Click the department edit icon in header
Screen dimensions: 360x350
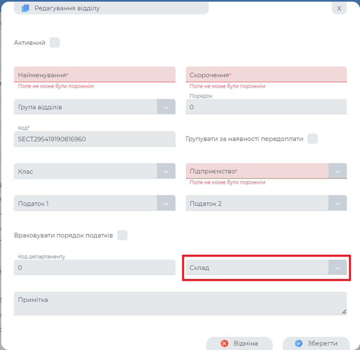point(25,8)
